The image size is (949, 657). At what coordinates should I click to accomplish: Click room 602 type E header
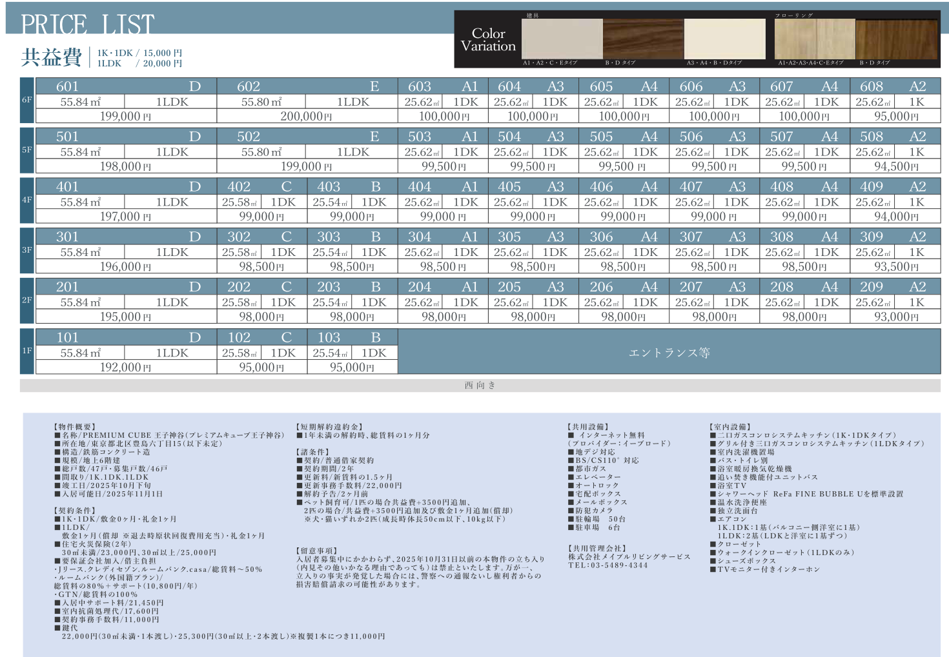pos(307,86)
